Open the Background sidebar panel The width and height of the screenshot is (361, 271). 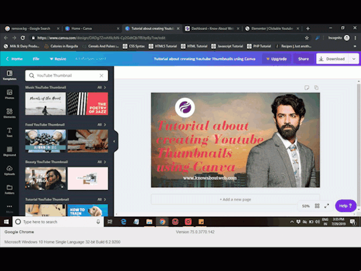point(9,151)
